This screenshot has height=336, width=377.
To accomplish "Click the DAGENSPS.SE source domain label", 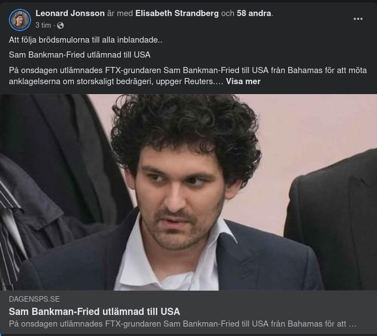I will (x=34, y=299).
